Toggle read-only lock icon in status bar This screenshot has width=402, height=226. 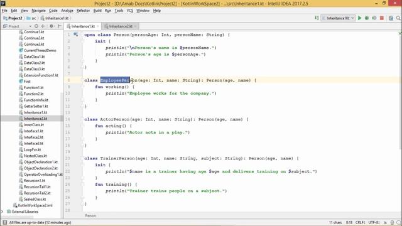(385, 222)
